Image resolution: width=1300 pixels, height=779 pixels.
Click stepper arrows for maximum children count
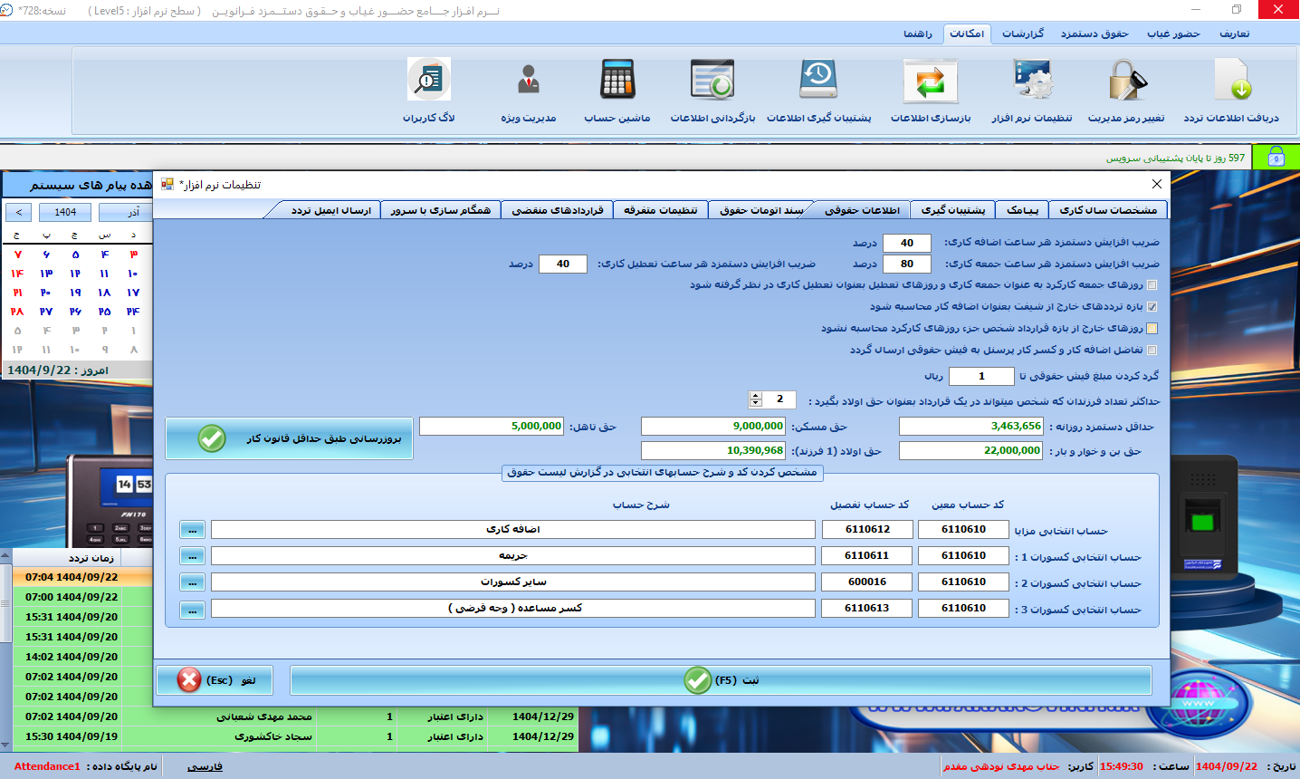756,399
